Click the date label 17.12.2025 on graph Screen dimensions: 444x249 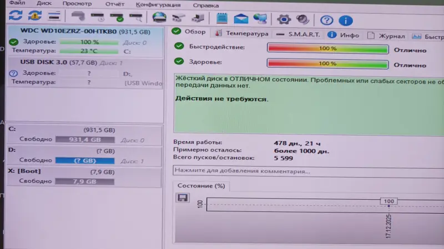388,226
